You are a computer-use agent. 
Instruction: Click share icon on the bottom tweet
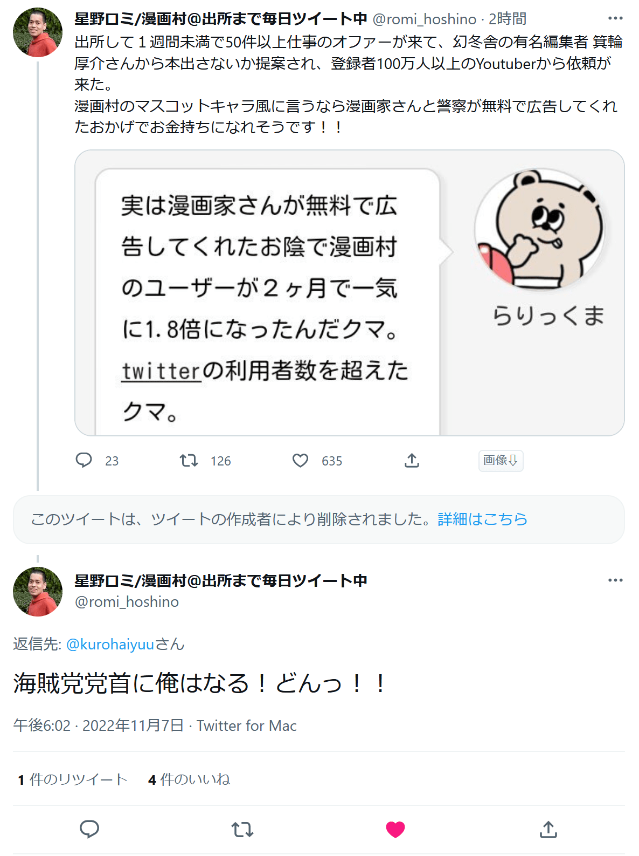pos(548,829)
